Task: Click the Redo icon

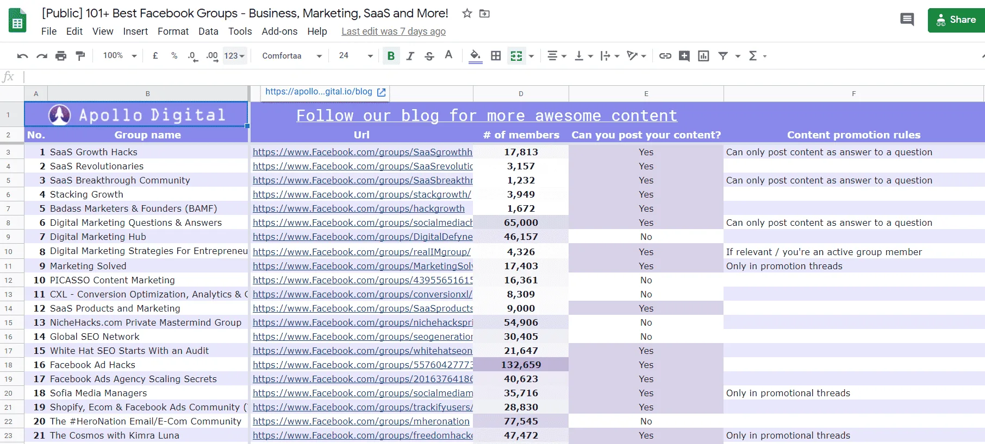Action: (42, 56)
